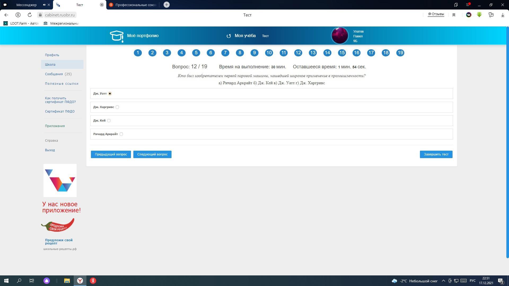Open the VK extension icon in toolbar
The width and height of the screenshot is (509, 286).
pyautogui.click(x=468, y=15)
